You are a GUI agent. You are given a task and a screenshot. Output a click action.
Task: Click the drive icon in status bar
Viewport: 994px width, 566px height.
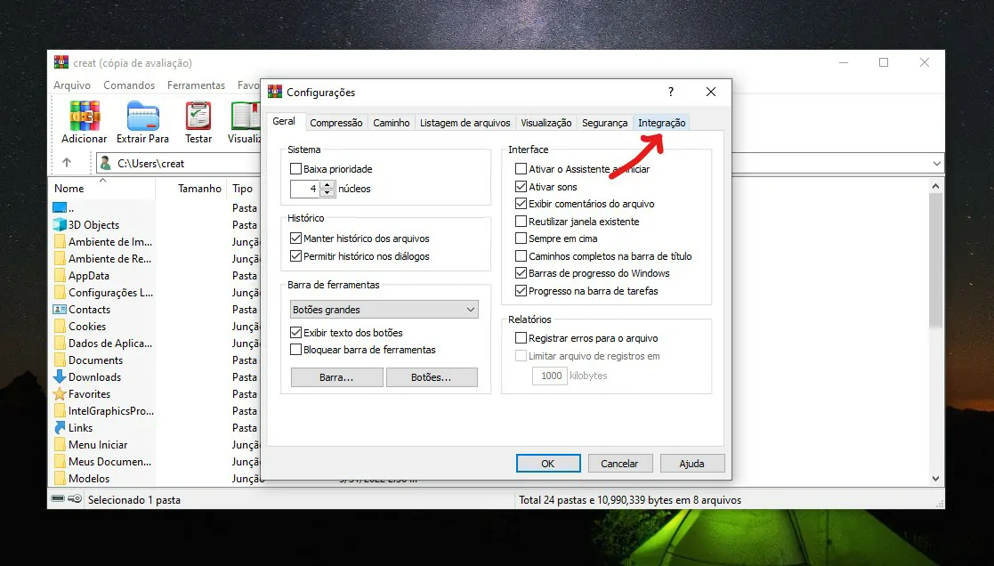click(59, 499)
